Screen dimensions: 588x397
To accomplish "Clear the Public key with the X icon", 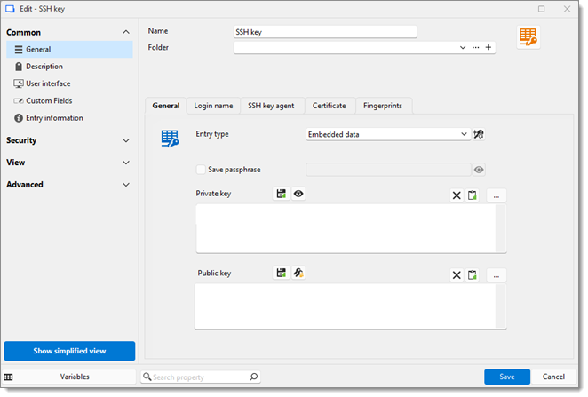I will point(457,275).
